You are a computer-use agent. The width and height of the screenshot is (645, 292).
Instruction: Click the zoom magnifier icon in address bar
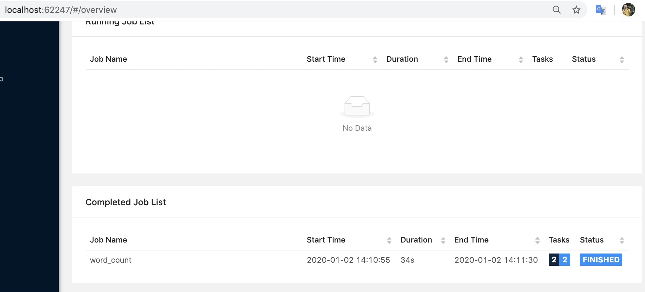556,10
